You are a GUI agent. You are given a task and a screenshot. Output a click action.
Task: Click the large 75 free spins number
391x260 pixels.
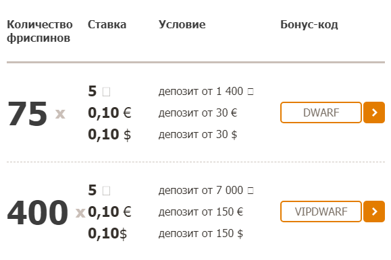pos(28,114)
